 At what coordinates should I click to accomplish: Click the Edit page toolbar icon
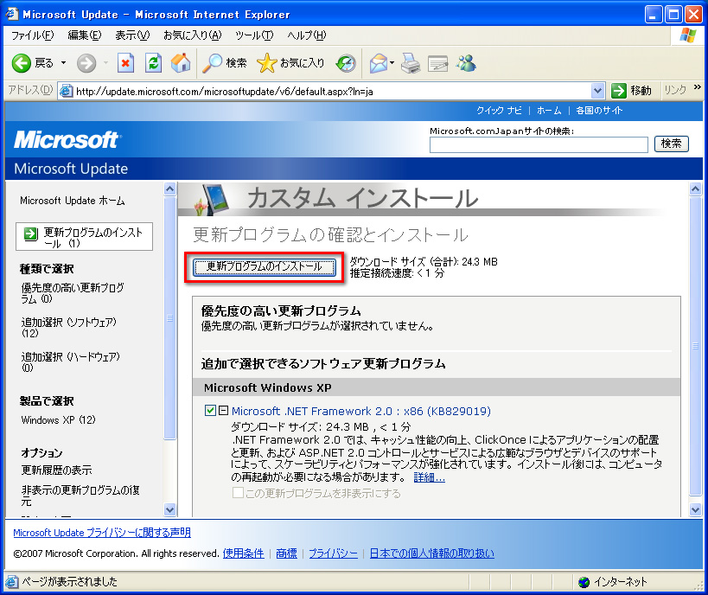click(x=437, y=64)
